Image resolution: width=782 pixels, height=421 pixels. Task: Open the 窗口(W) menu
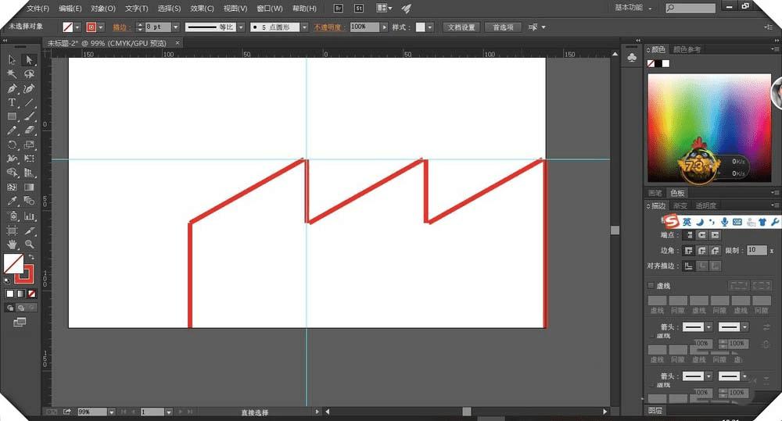[x=269, y=9]
